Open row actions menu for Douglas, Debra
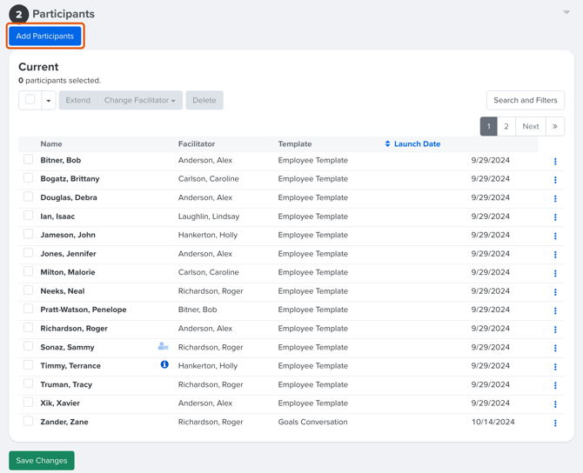Viewport: 583px width, 473px height. coord(555,198)
